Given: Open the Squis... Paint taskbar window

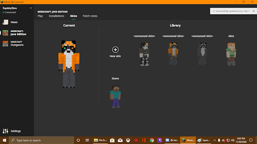Looking at the screenshot, I should [204, 140].
